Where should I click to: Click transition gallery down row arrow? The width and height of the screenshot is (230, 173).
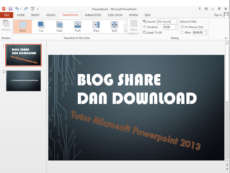coord(126,27)
